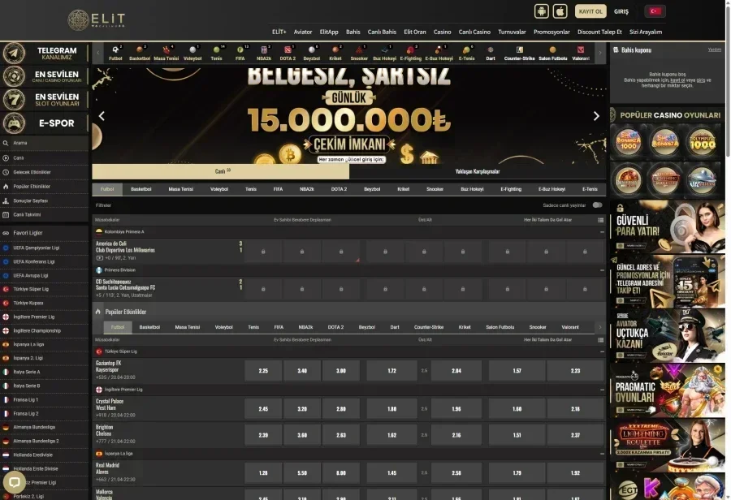Open Lightning Roulette promo banner

tap(668, 445)
